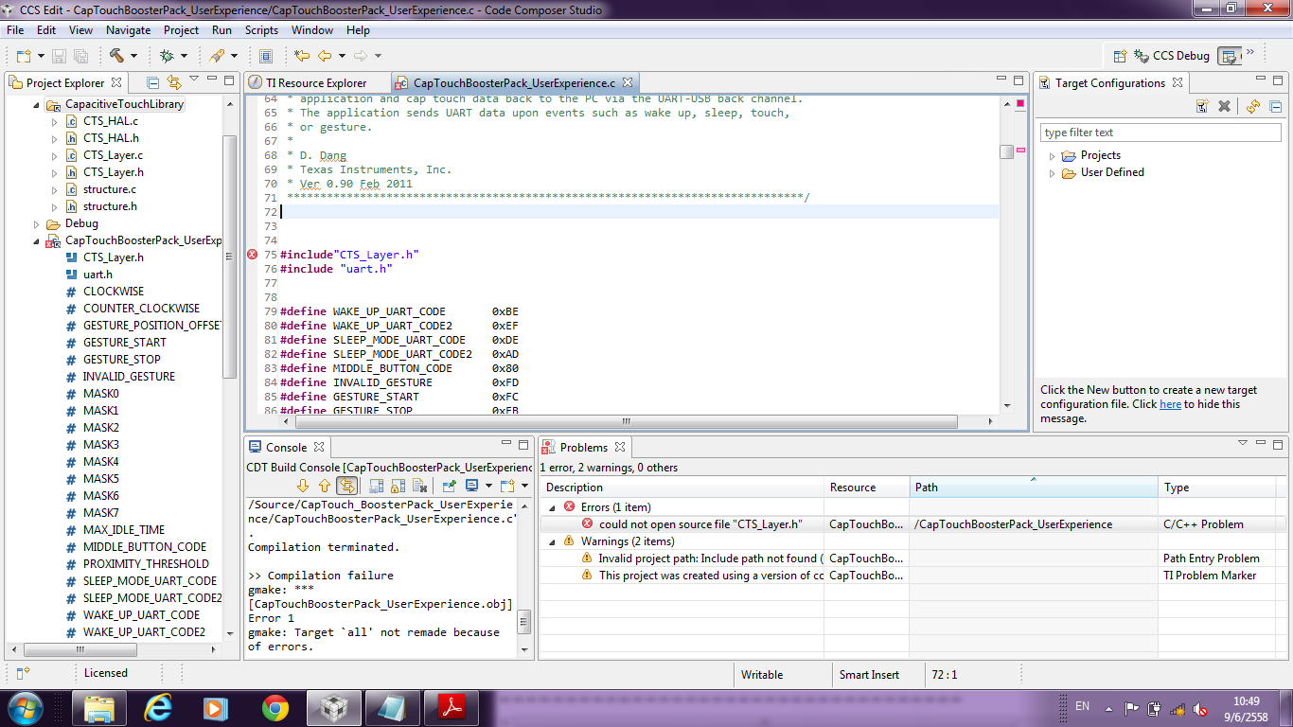Image resolution: width=1293 pixels, height=727 pixels.
Task: Close the CapTouchBoosterPack_UserExperience.c editor tab
Action: pos(626,82)
